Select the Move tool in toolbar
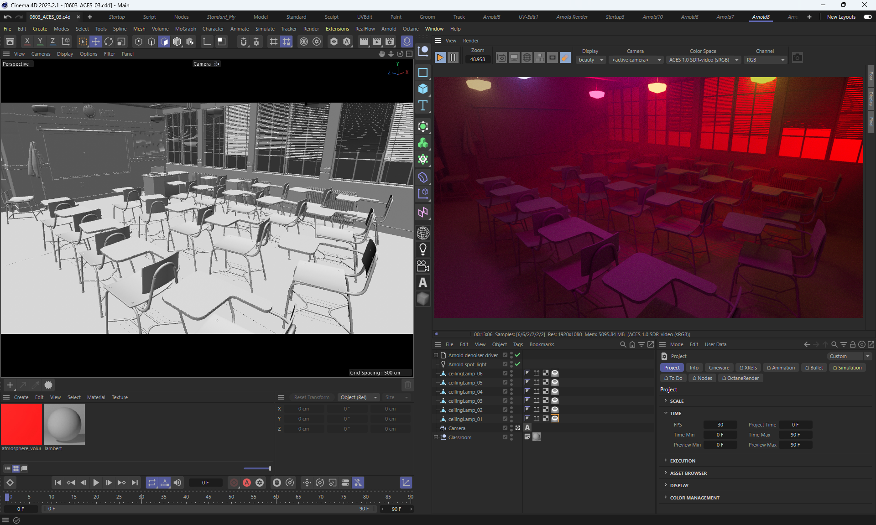876x525 pixels. point(95,42)
